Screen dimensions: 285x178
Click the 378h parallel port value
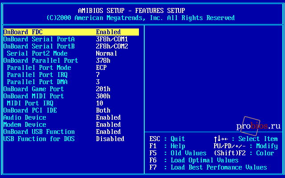point(103,61)
